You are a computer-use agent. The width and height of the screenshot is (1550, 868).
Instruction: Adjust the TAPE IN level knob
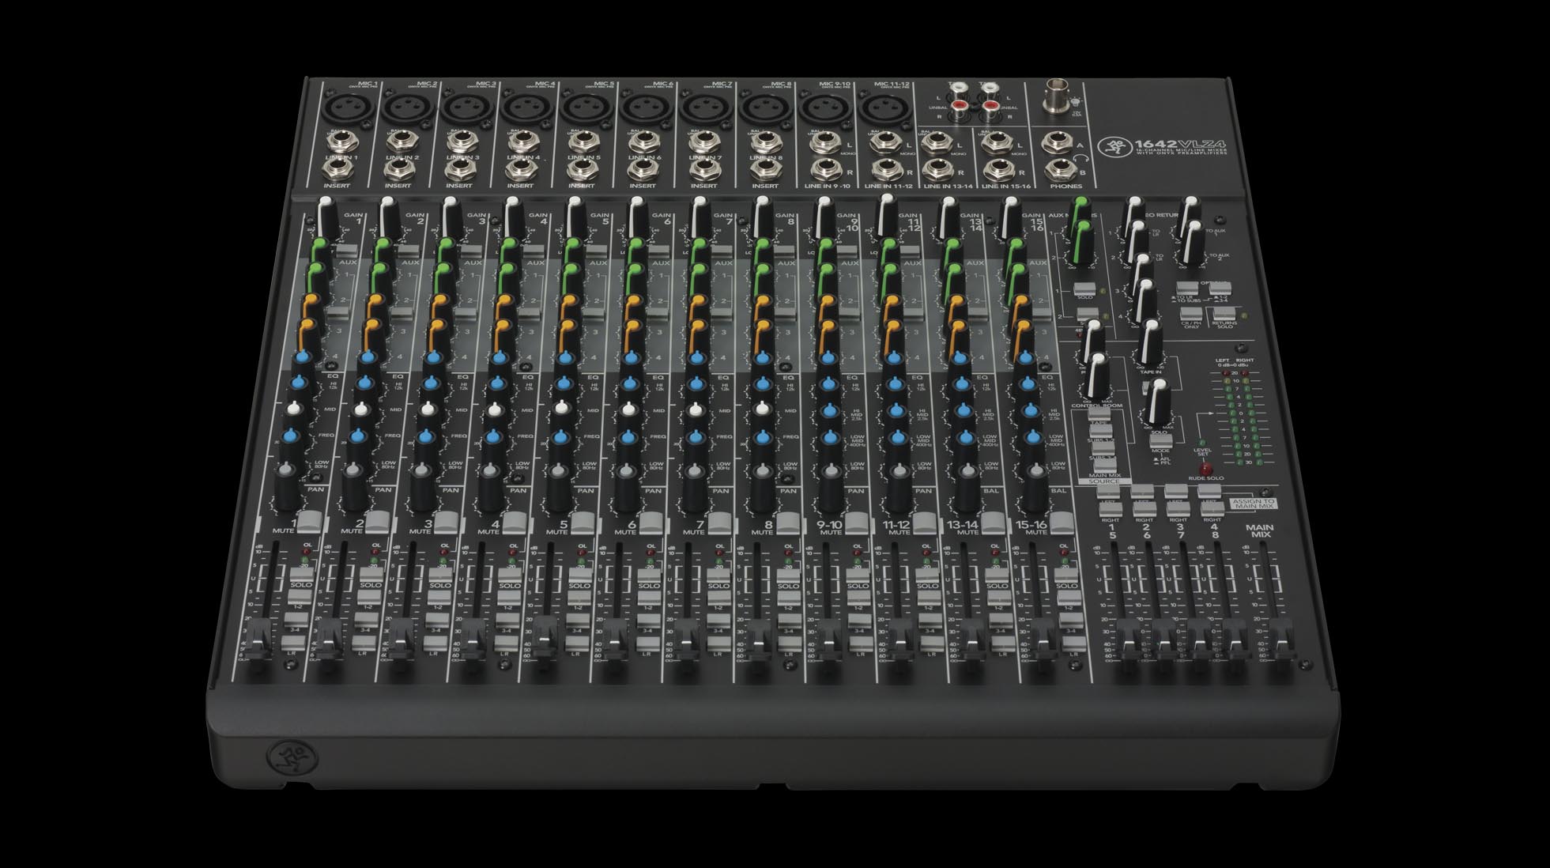click(1148, 342)
